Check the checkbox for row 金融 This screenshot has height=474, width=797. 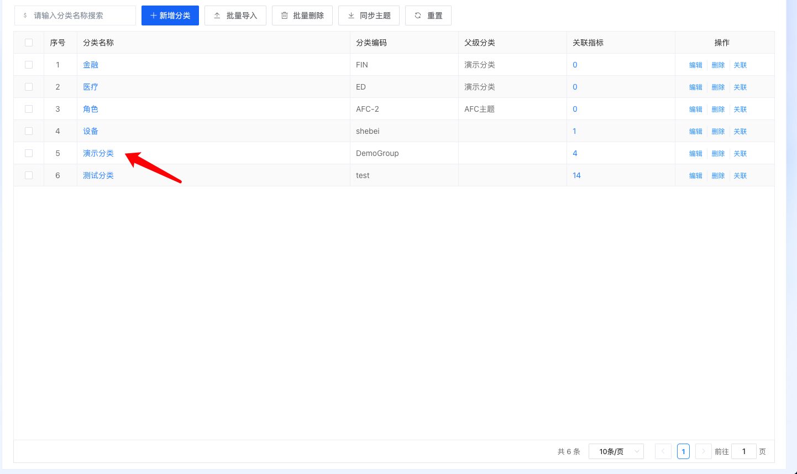click(29, 65)
